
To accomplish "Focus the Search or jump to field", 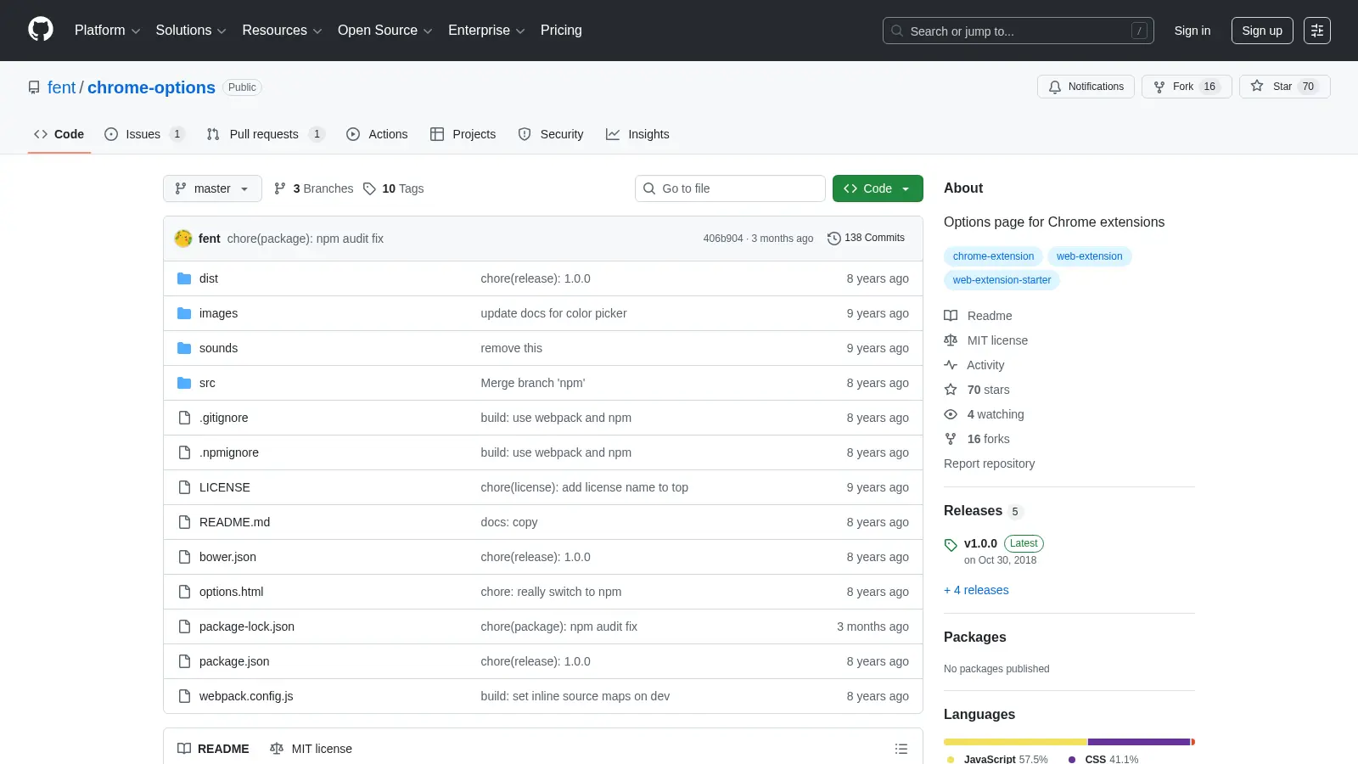I will pos(1018,31).
